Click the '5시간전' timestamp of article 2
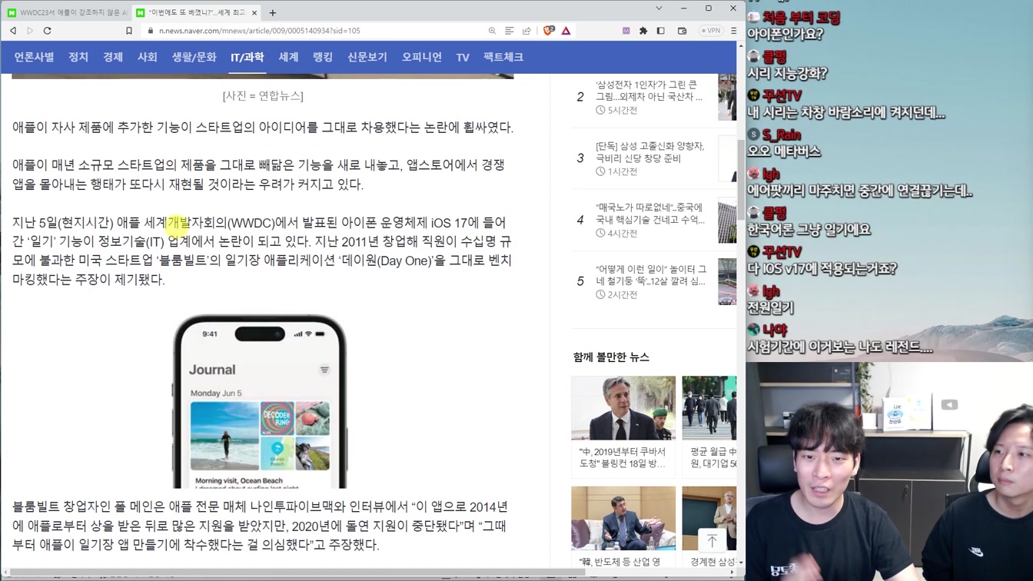 [621, 111]
